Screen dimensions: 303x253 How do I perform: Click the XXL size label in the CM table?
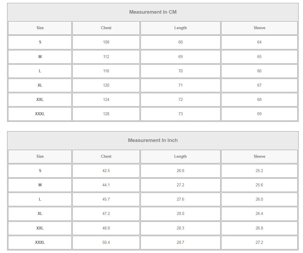pos(40,100)
